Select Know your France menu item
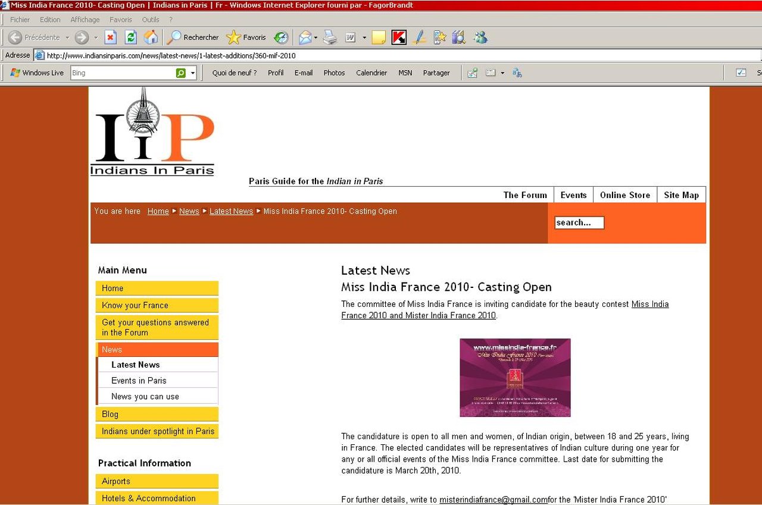This screenshot has height=505, width=762. tap(157, 305)
